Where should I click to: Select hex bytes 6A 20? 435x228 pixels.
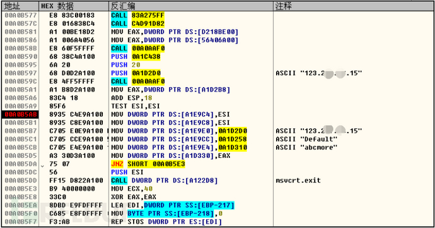click(60, 65)
